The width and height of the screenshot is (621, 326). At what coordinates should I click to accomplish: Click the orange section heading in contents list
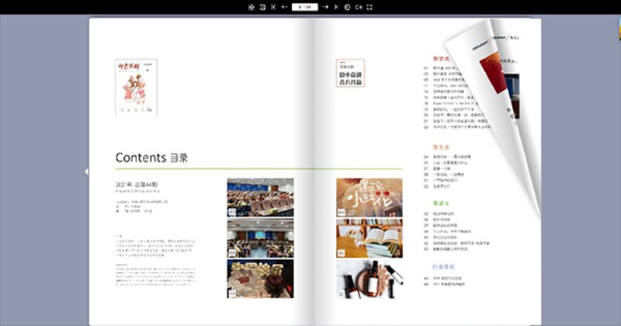[441, 147]
